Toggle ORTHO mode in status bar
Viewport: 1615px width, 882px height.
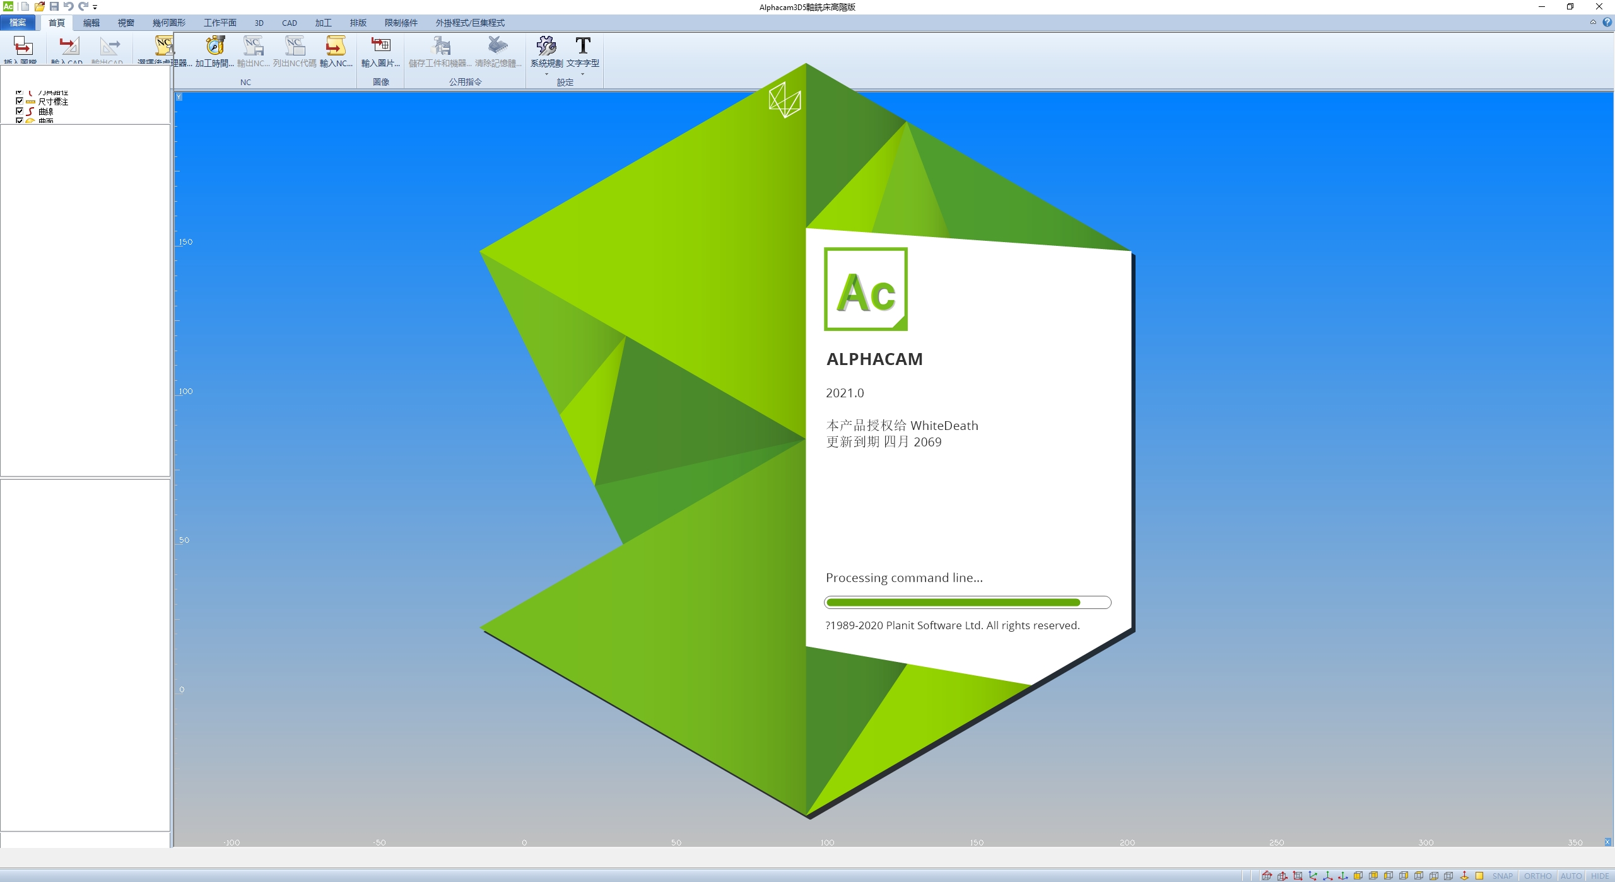coord(1537,876)
